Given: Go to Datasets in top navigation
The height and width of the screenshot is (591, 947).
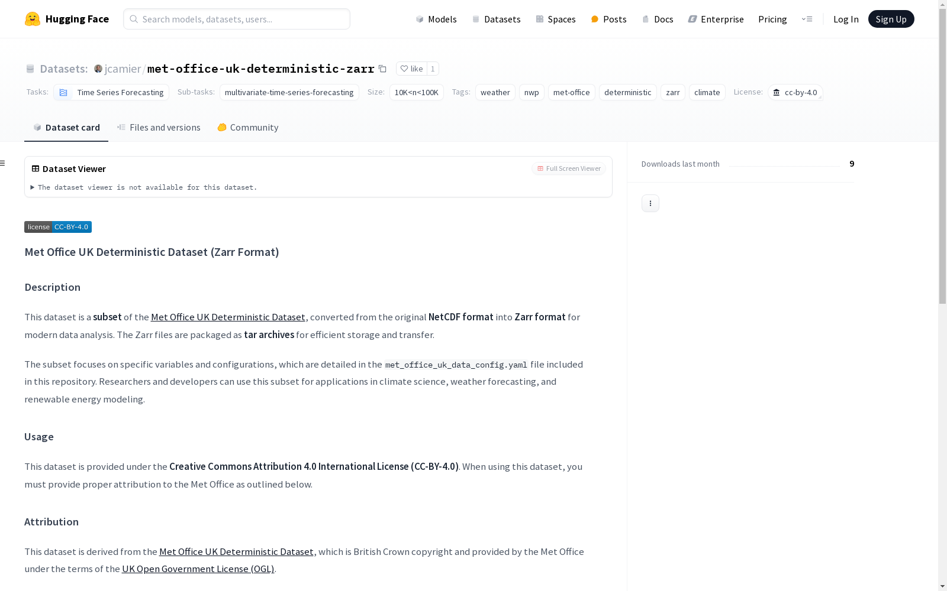Looking at the screenshot, I should pos(496,19).
